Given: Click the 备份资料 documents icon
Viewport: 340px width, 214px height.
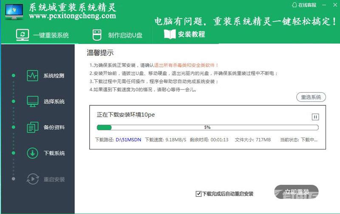Looking at the screenshot, I should pyautogui.click(x=33, y=127).
